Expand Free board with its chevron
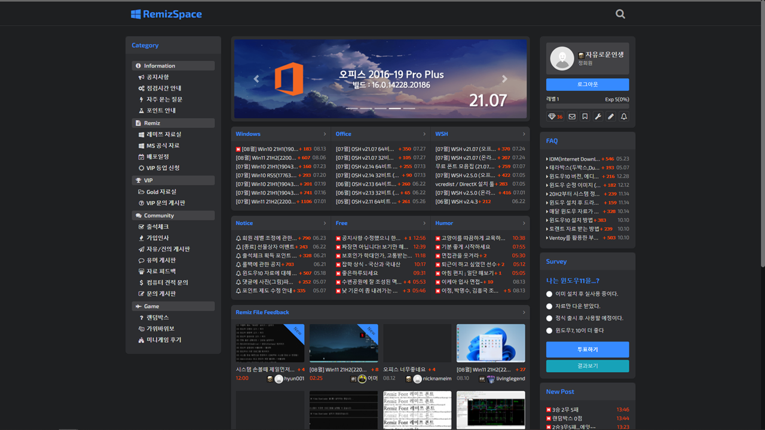 [424, 223]
